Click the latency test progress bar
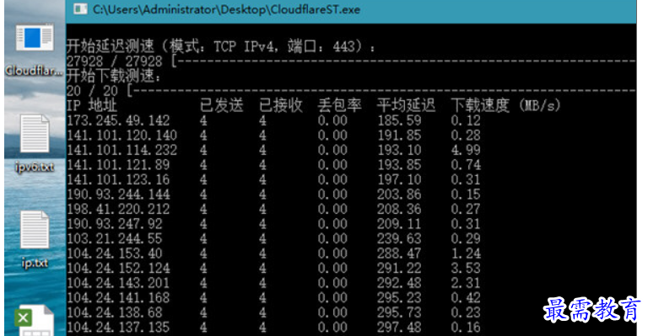The height and width of the screenshot is (336, 648). click(x=403, y=61)
